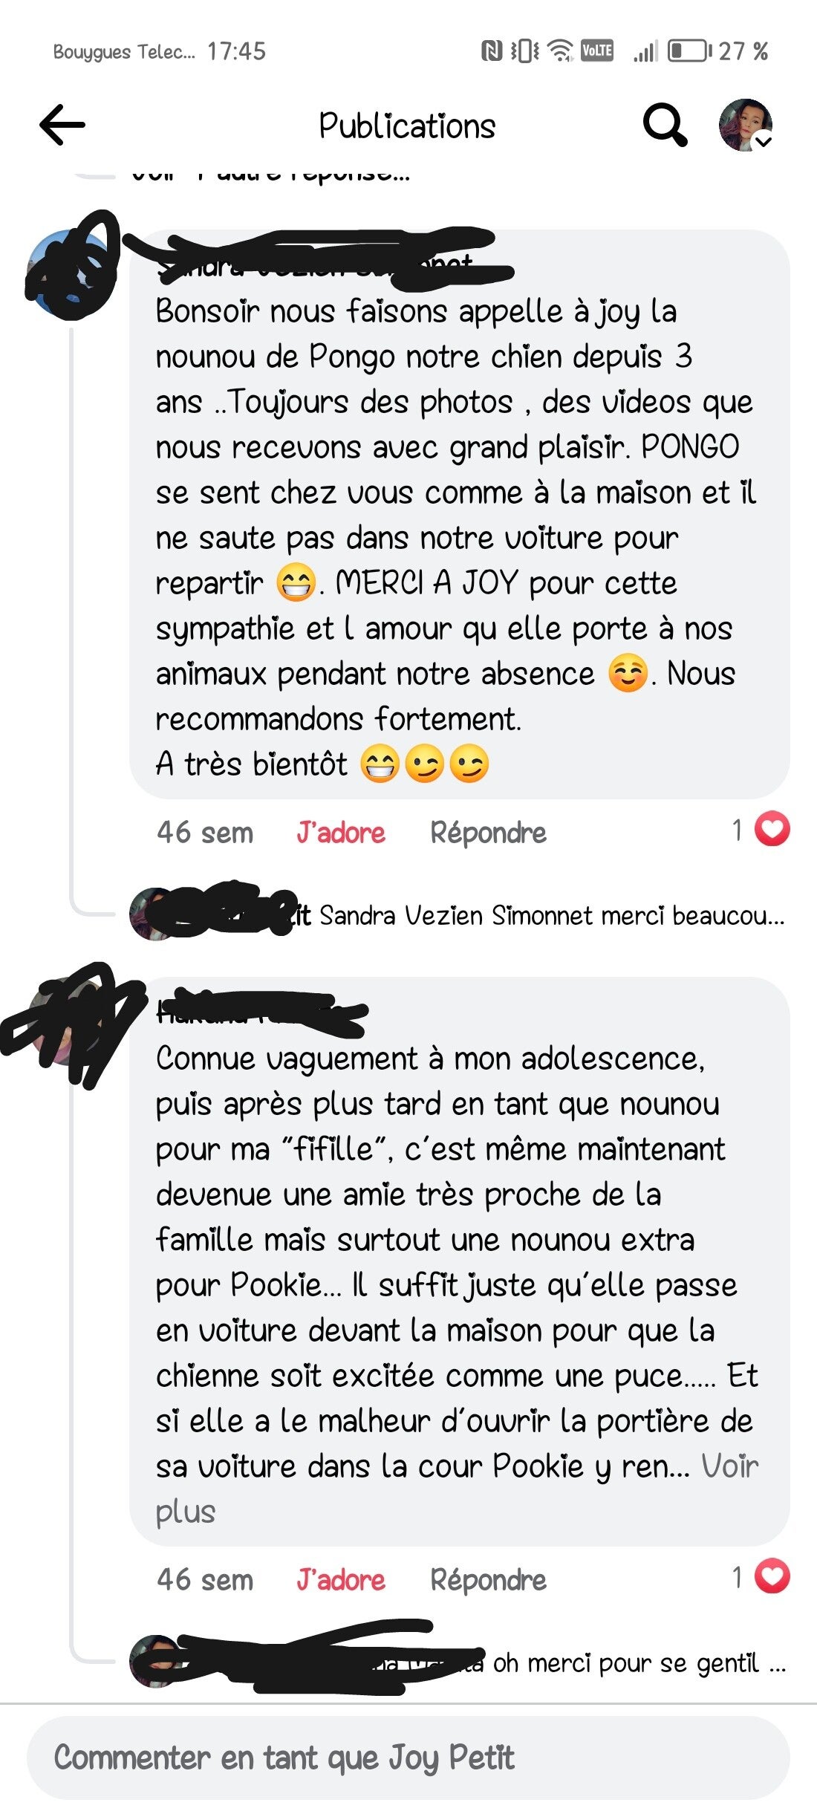Tap the 46 sem timestamp under Pongo comment

click(205, 833)
